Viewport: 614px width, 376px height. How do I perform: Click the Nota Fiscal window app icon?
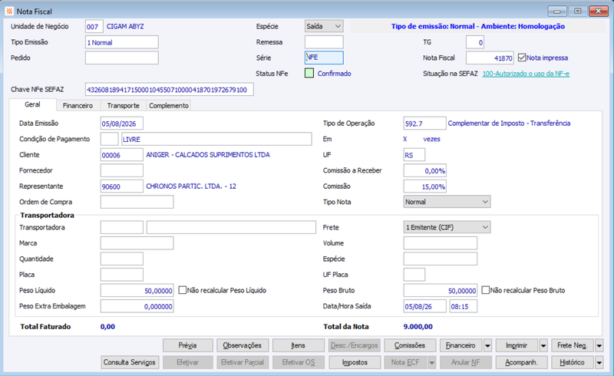coord(9,12)
